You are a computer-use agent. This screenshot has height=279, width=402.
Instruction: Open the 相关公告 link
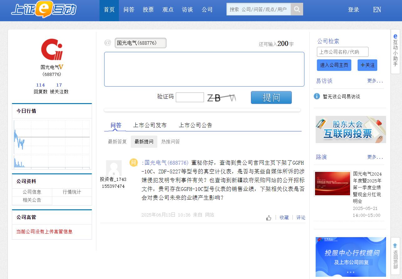point(32,200)
